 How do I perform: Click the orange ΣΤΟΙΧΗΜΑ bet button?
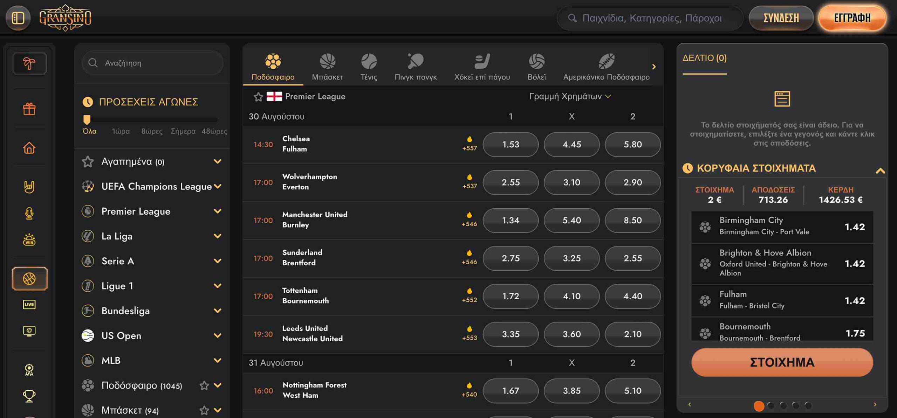pos(782,362)
